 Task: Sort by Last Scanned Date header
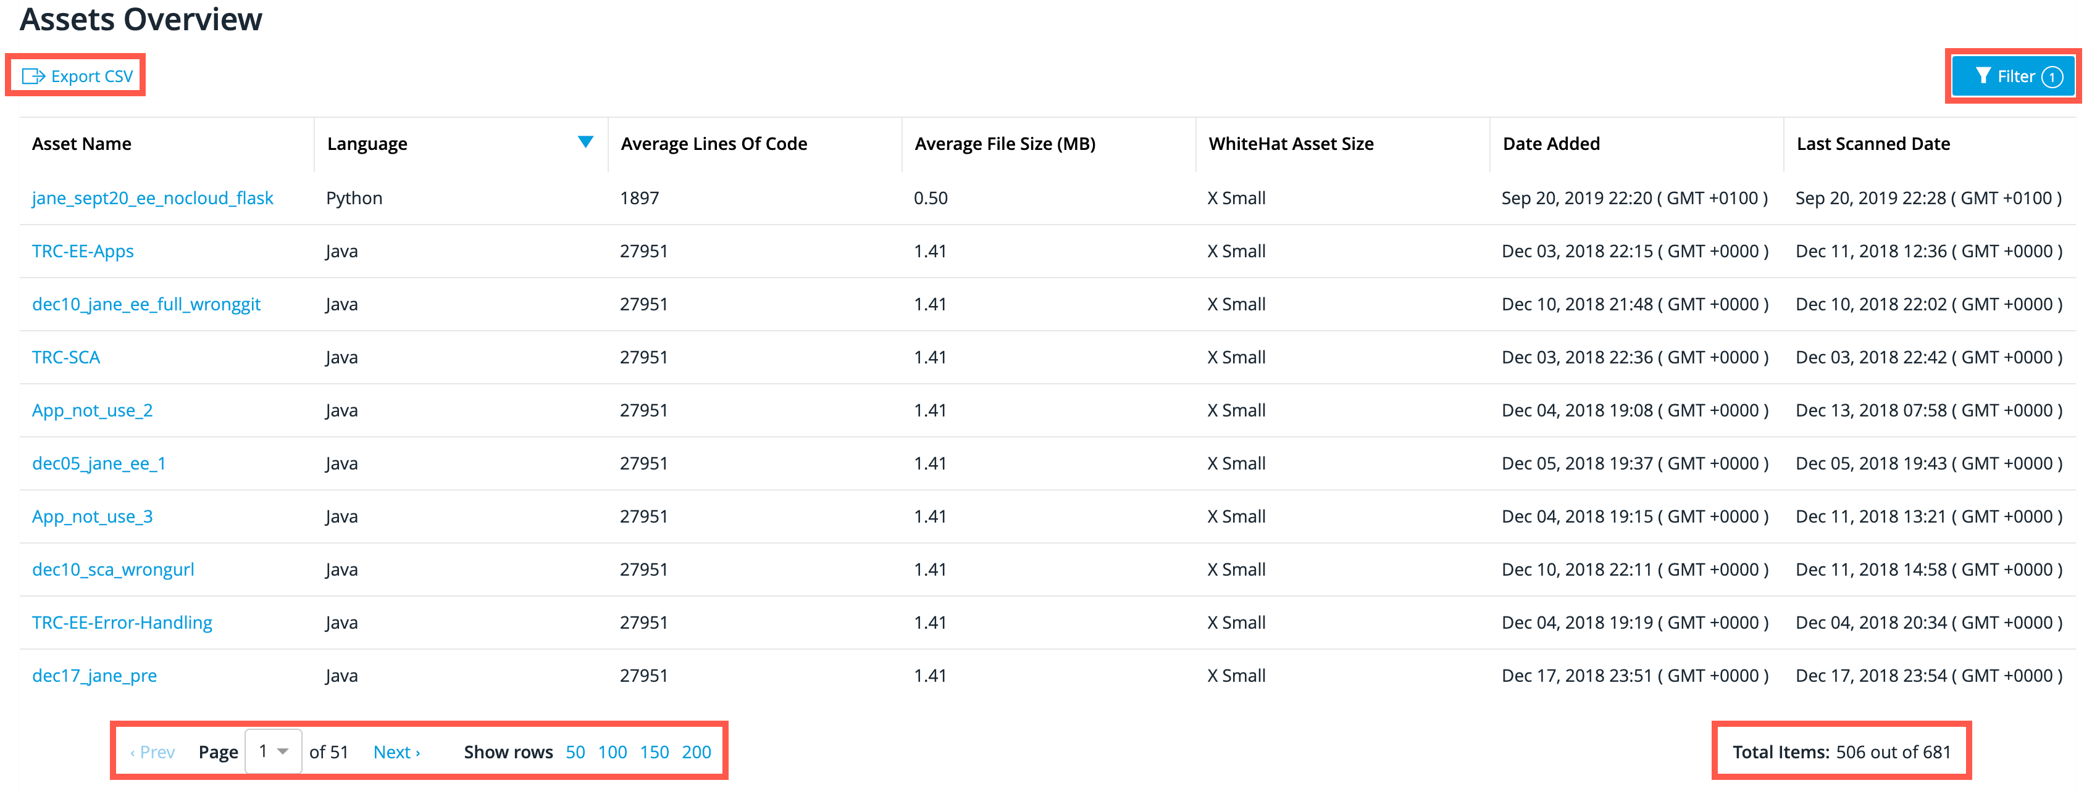point(1873,144)
